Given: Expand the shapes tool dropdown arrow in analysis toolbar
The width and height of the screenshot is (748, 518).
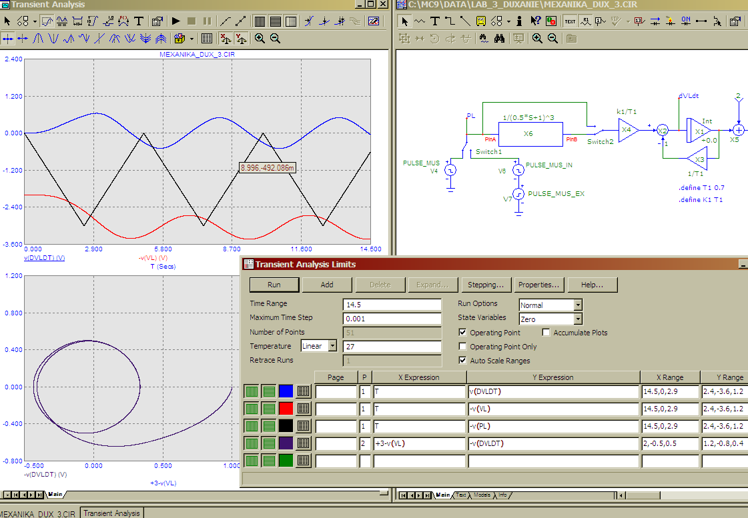Looking at the screenshot, I should click(x=34, y=21).
